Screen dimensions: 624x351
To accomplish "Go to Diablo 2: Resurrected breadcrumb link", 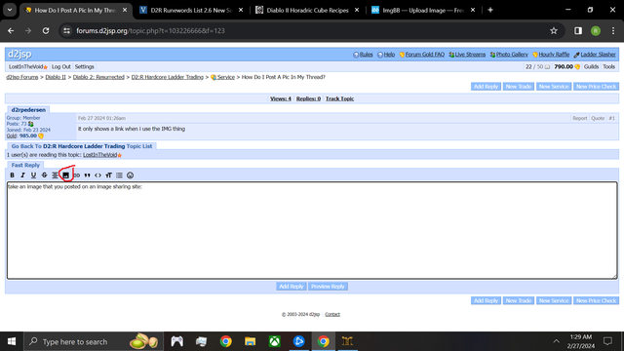I will [98, 77].
